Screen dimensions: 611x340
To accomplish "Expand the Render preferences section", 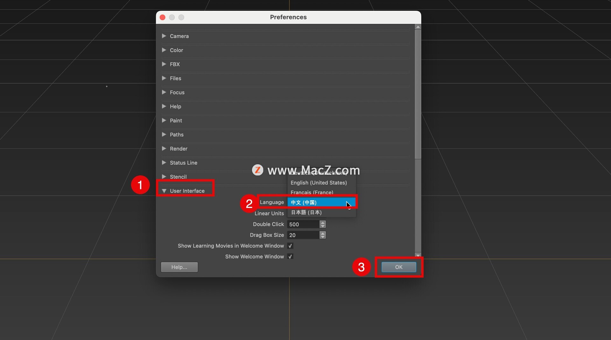I will pyautogui.click(x=164, y=149).
